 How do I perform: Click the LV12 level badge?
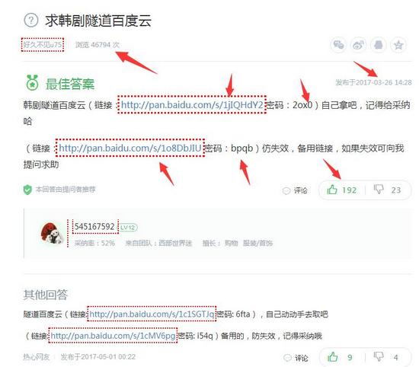[x=128, y=228]
